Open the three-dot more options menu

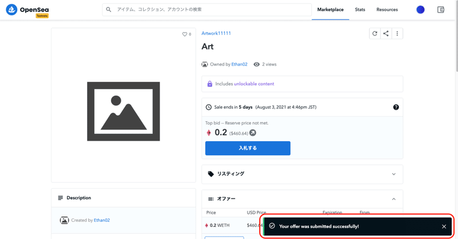[397, 34]
